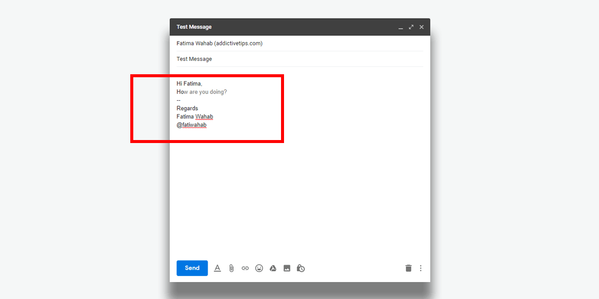599x299 pixels.
Task: Close the Test Message compose window
Action: pos(421,27)
